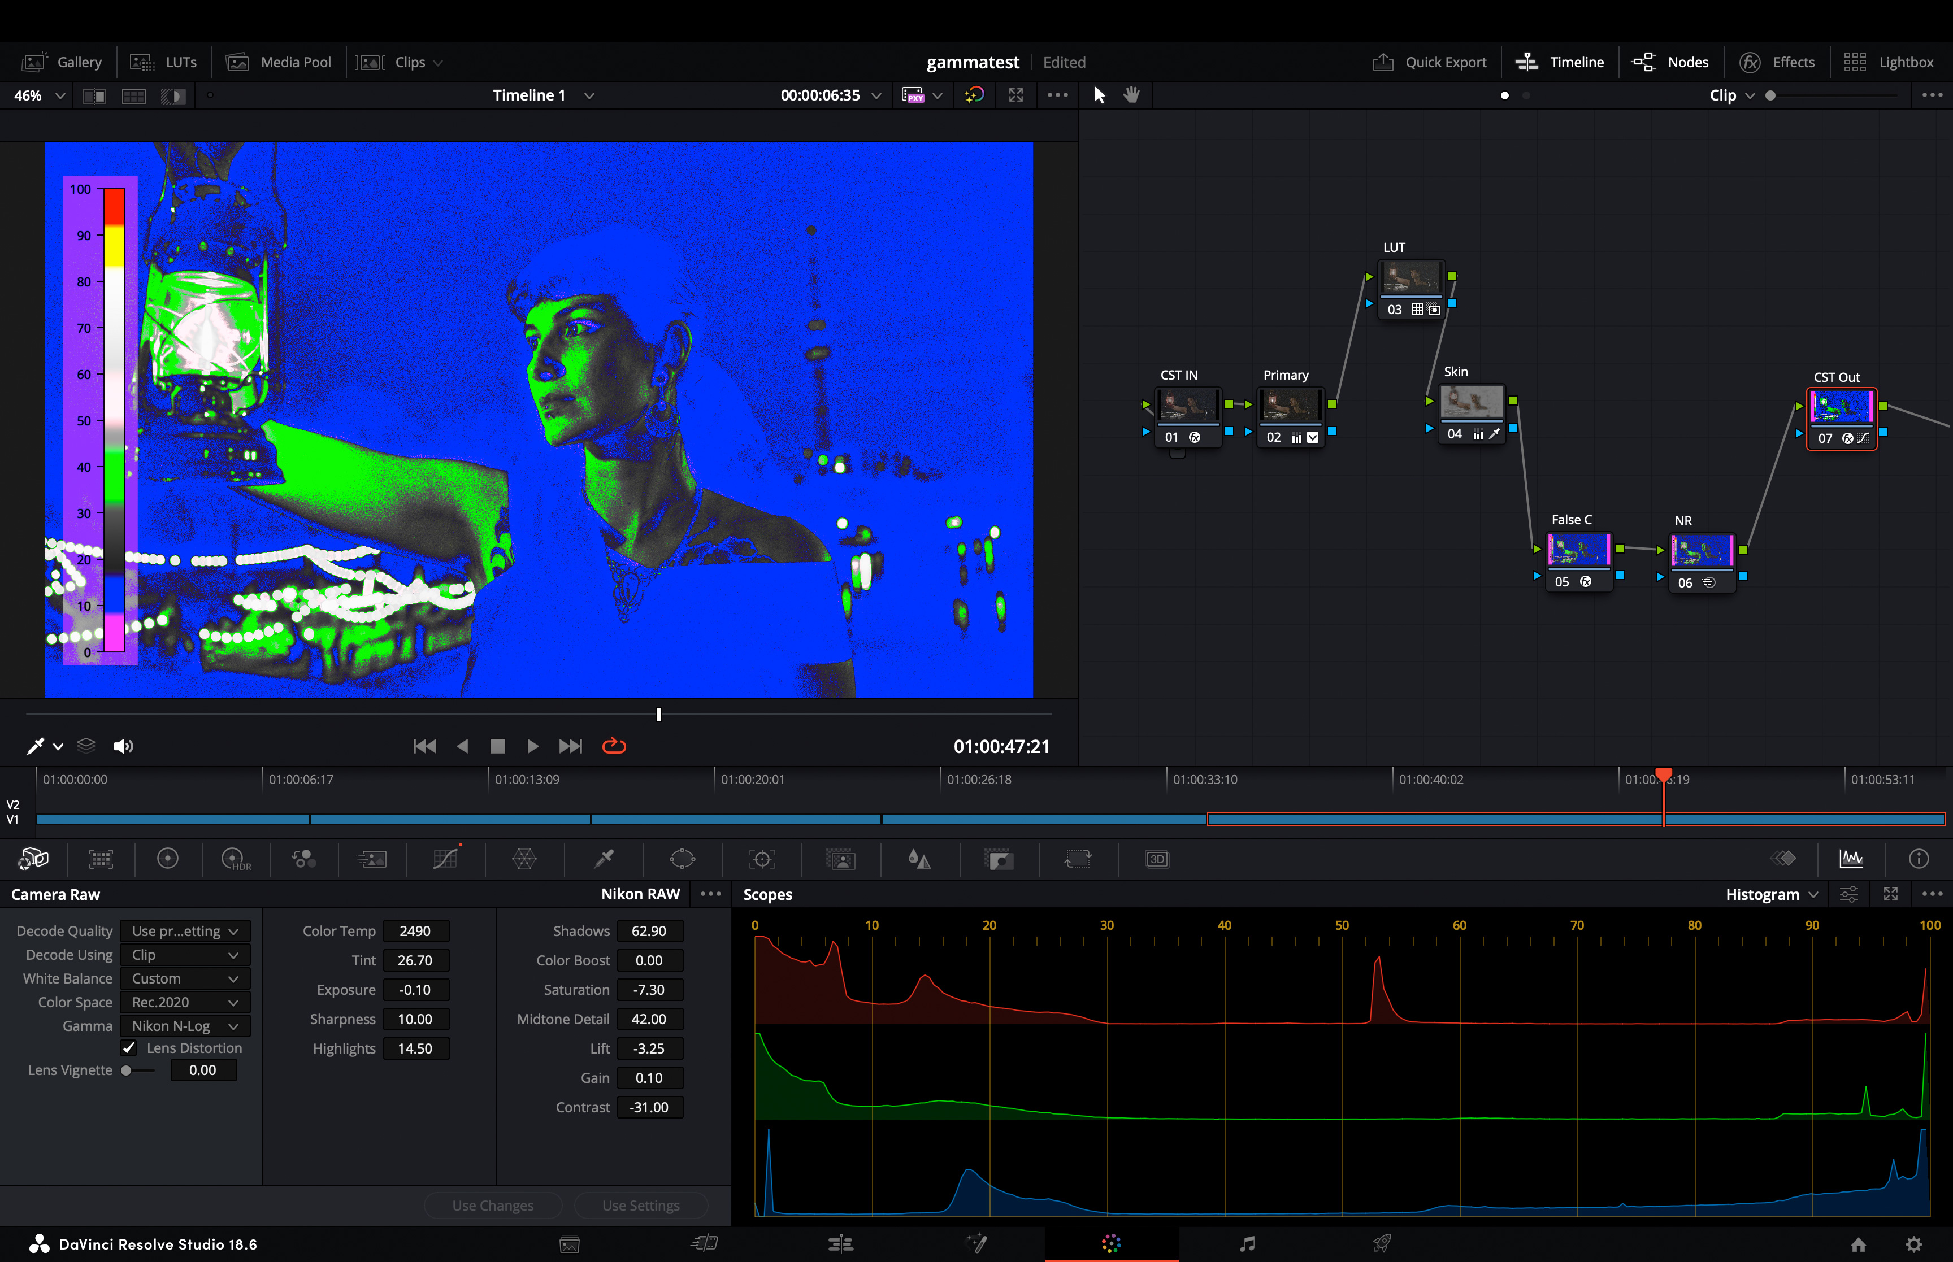1953x1262 pixels.
Task: Show the Keyframes panel
Action: [1783, 858]
